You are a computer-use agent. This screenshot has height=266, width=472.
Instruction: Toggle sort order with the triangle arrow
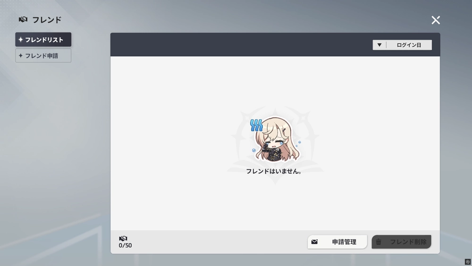coord(379,45)
